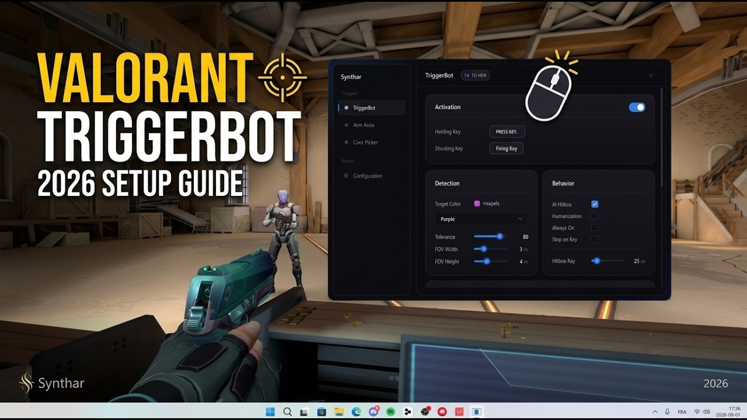
Task: Close the Synthar panel with the X
Action: tap(651, 75)
